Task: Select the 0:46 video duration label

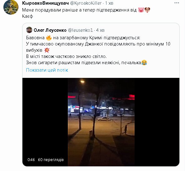Action: point(31,160)
